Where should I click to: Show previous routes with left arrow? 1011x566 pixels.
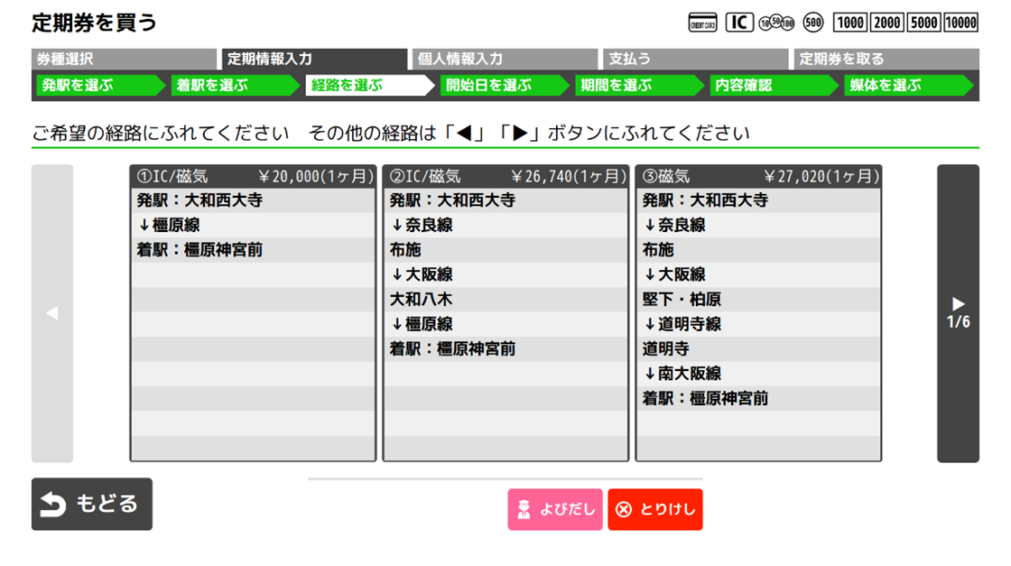52,313
